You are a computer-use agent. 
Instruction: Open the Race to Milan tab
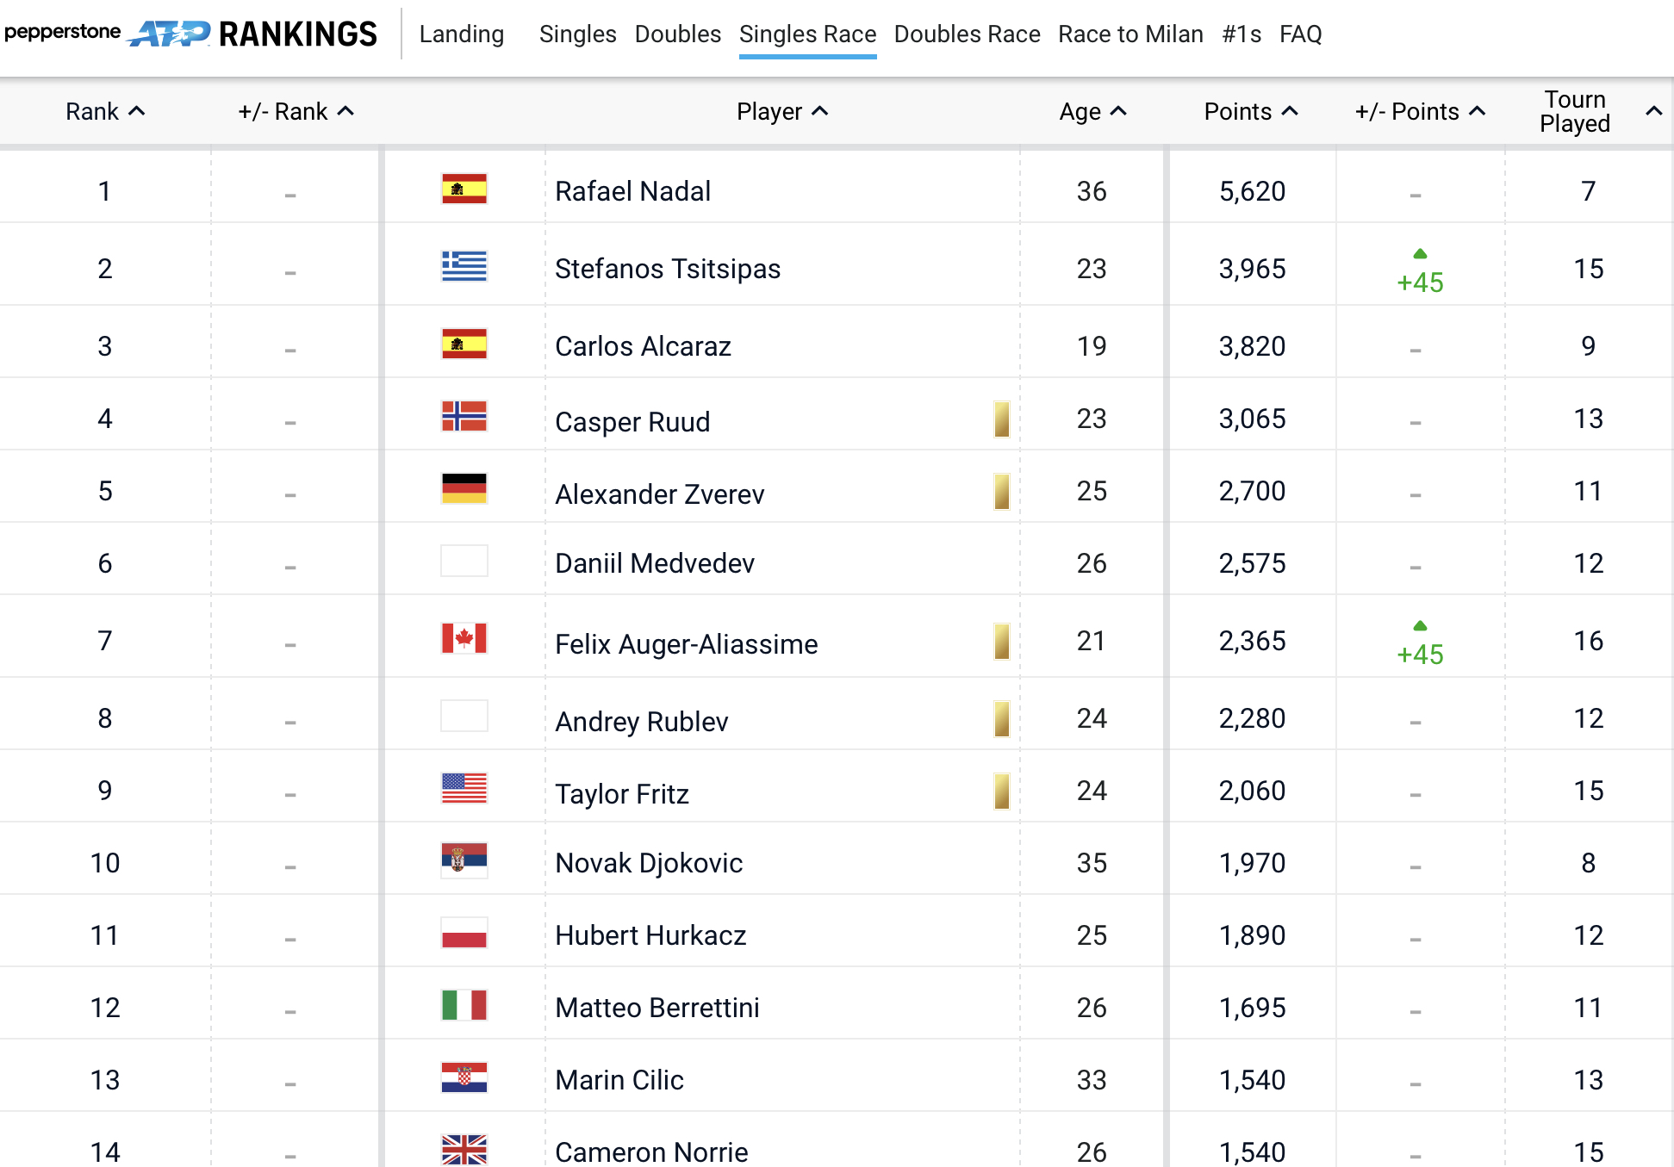coord(1130,34)
